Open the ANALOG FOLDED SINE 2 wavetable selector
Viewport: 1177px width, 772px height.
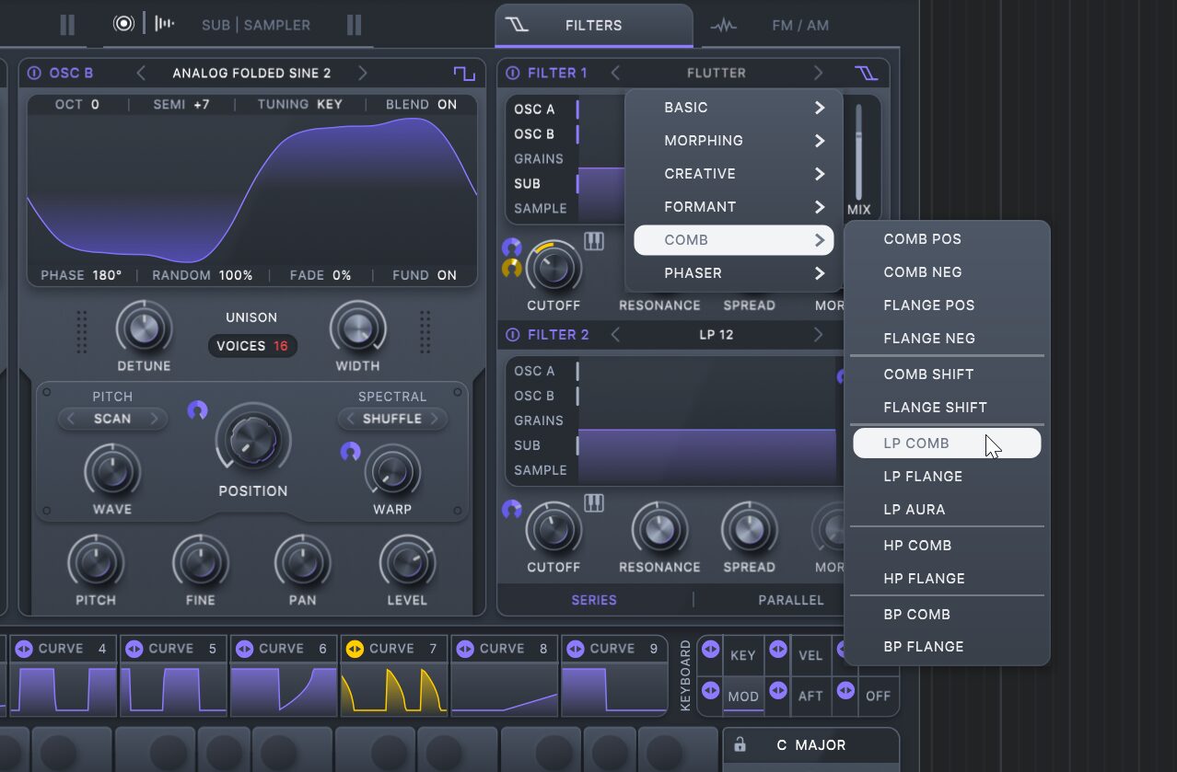pyautogui.click(x=251, y=74)
